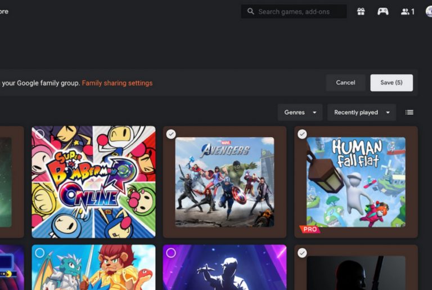Screen dimensions: 432x290
Task: Select the Super Bomberman R Online checkbox
Action: click(40, 134)
